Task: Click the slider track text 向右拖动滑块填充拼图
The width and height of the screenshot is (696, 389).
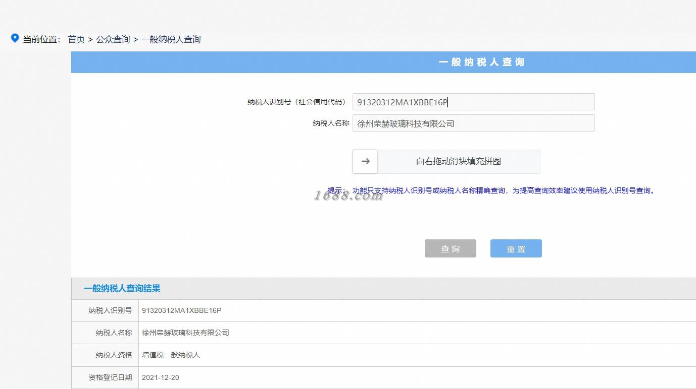Action: (459, 161)
